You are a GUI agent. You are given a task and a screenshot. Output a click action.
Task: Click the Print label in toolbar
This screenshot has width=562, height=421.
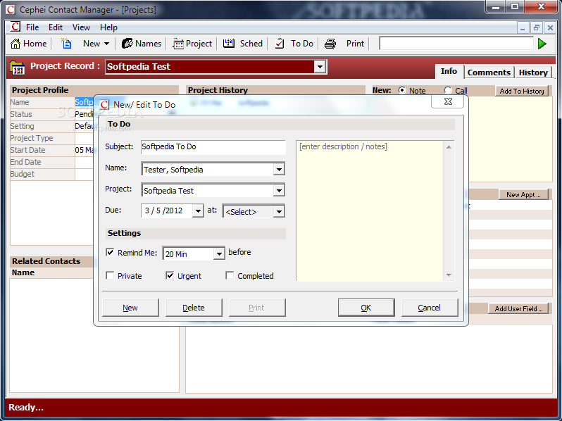[355, 44]
